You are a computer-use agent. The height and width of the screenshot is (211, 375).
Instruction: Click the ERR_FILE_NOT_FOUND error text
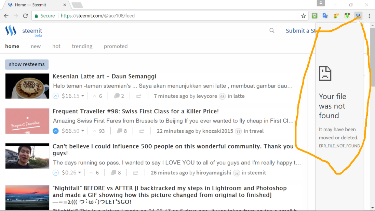(x=339, y=146)
